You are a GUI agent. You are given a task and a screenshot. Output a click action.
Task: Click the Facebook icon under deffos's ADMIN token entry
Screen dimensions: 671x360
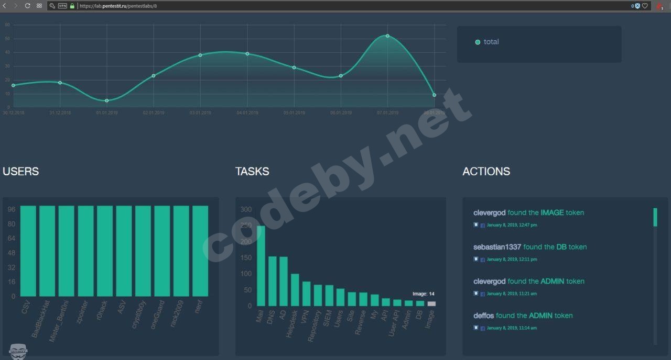point(483,328)
